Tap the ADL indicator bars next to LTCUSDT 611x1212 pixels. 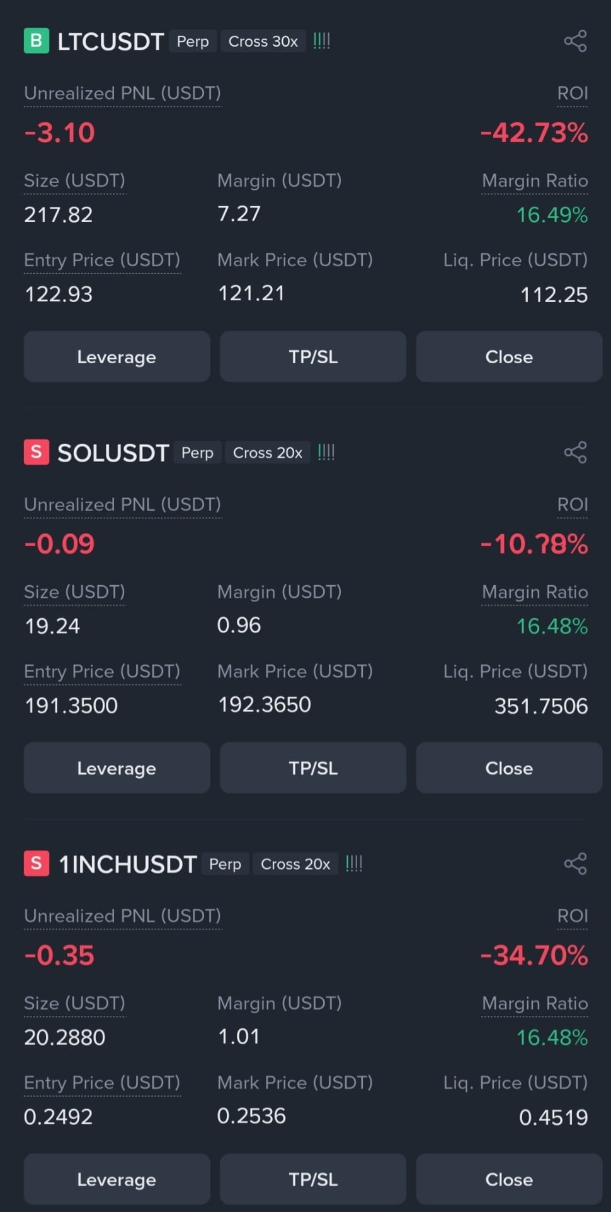coord(322,41)
